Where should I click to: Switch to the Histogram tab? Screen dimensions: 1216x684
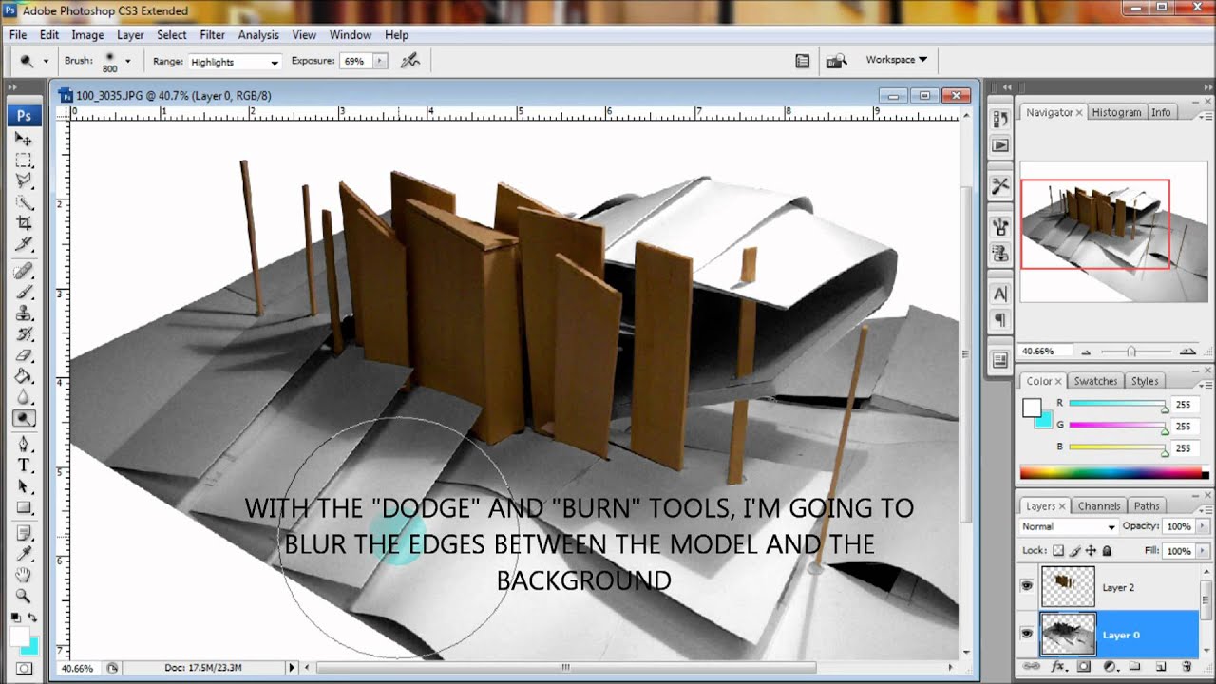1116,112
